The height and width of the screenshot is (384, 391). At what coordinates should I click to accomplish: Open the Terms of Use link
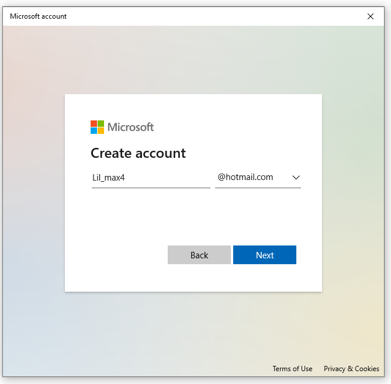[292, 369]
